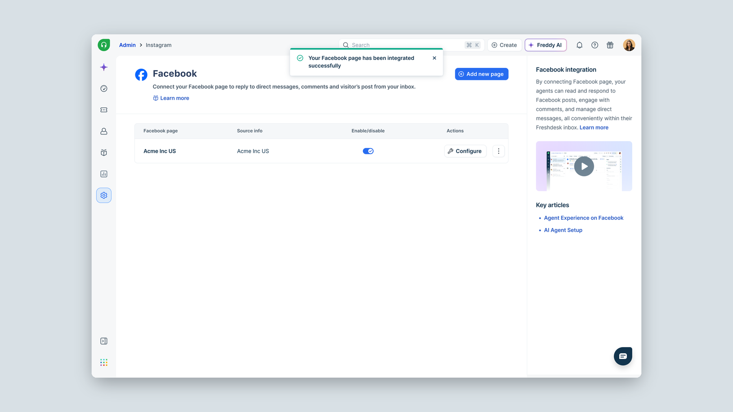Image resolution: width=733 pixels, height=412 pixels.
Task: Open the colorful apps grid switcher
Action: [104, 362]
